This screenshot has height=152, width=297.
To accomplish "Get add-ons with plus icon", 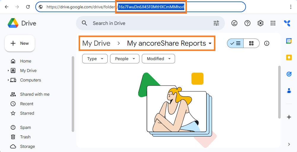I will [x=289, y=117].
